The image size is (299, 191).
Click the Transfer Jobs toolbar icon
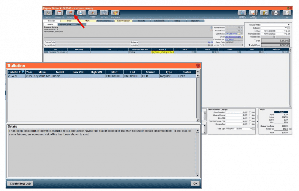click(x=93, y=13)
